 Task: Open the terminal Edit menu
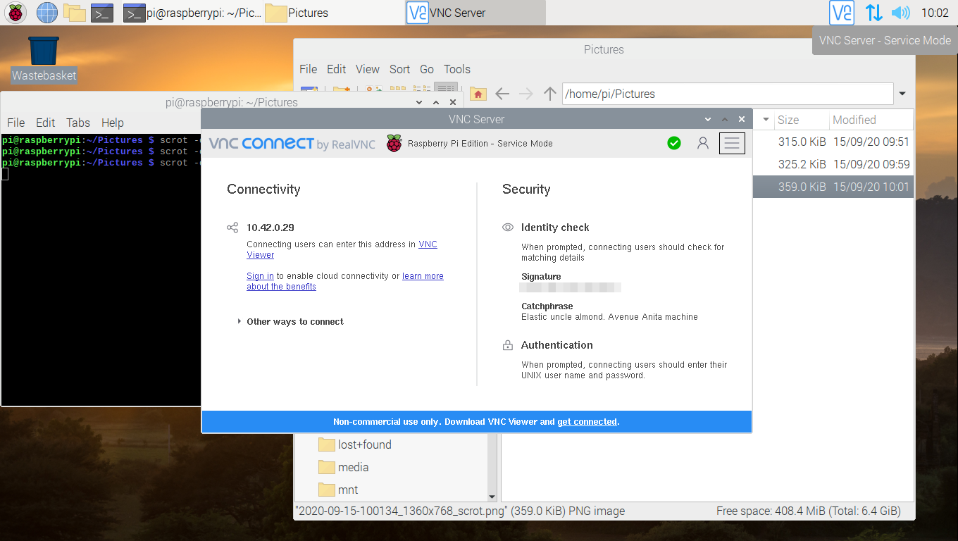[x=45, y=123]
